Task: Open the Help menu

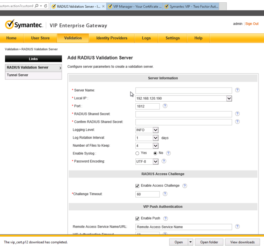Action: pos(198,38)
